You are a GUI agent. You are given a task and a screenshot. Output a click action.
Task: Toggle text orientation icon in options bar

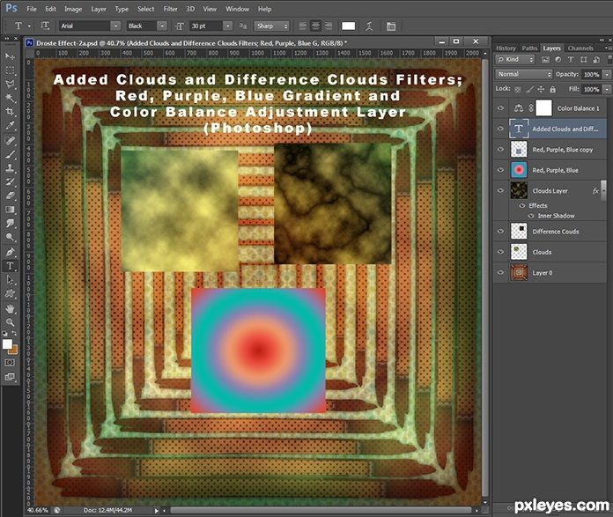[x=45, y=26]
